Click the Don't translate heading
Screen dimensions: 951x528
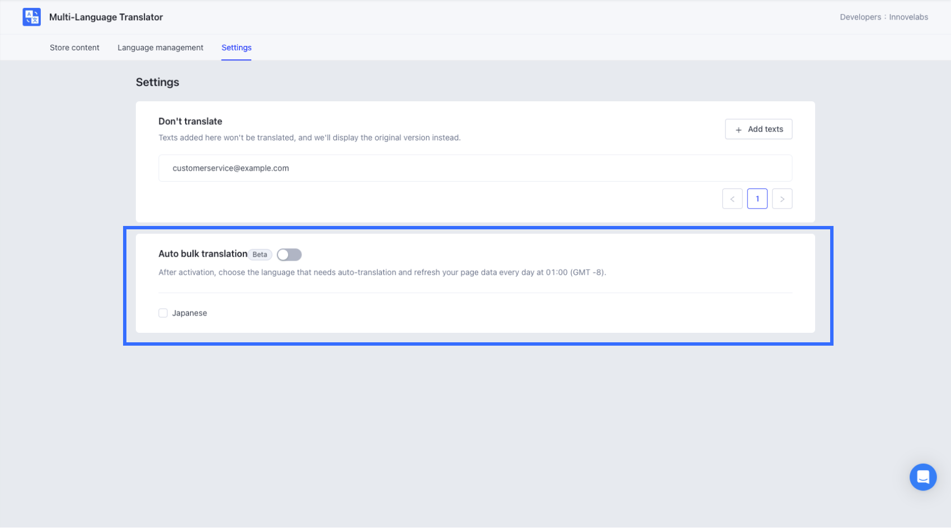pyautogui.click(x=190, y=121)
